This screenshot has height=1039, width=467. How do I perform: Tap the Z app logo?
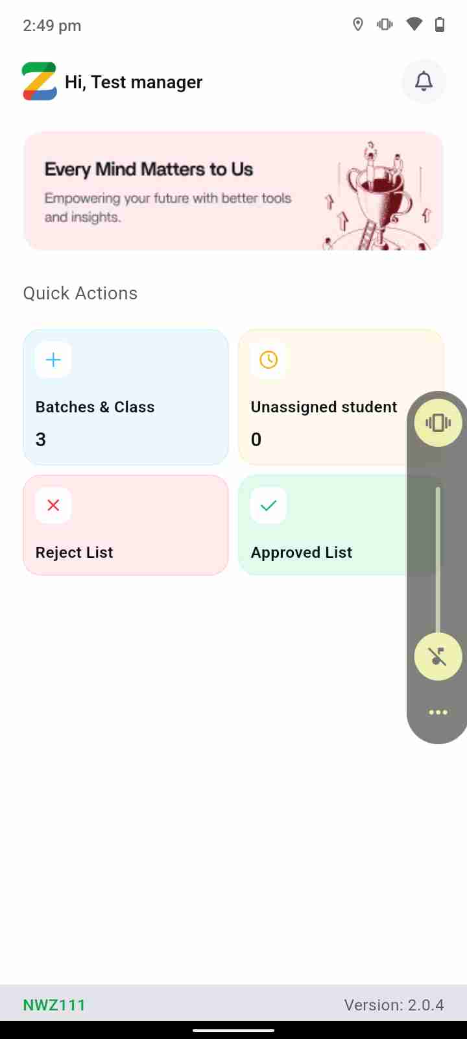[40, 81]
